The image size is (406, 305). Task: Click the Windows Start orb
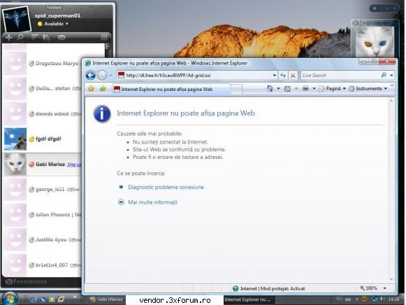(9, 299)
